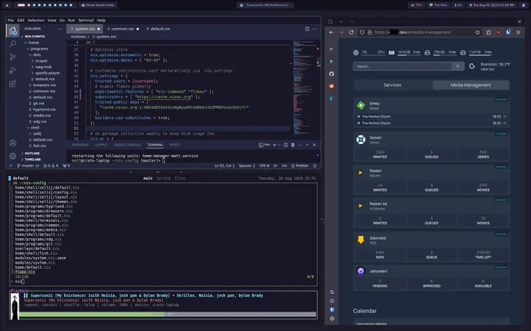
Task: Add a new terminal with the plus icon
Action: click(275, 145)
